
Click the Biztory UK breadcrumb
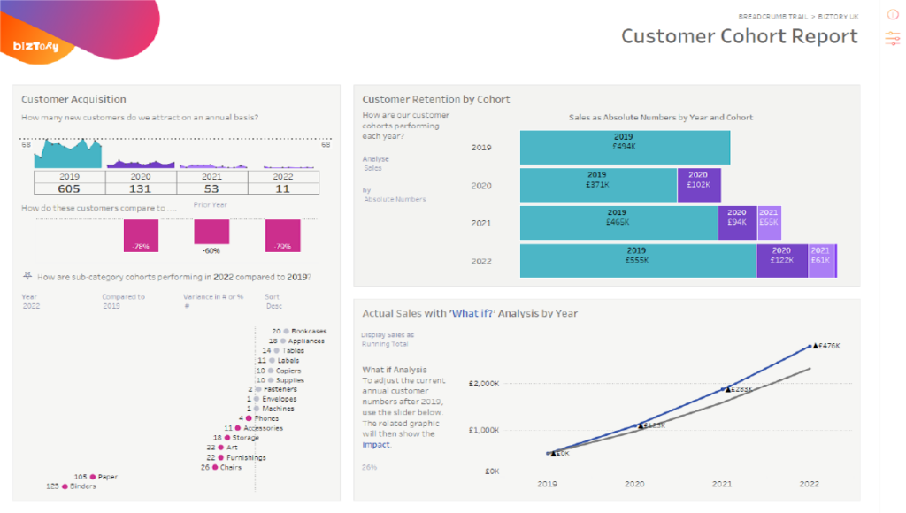(x=838, y=17)
